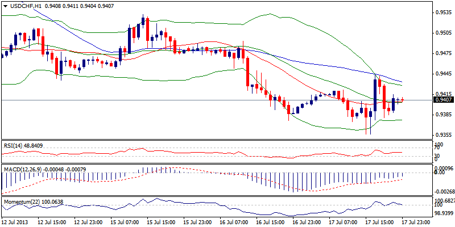Screen dimensions: 455x227
Task: Click the 0.9475 price axis label
Action: click(442, 53)
